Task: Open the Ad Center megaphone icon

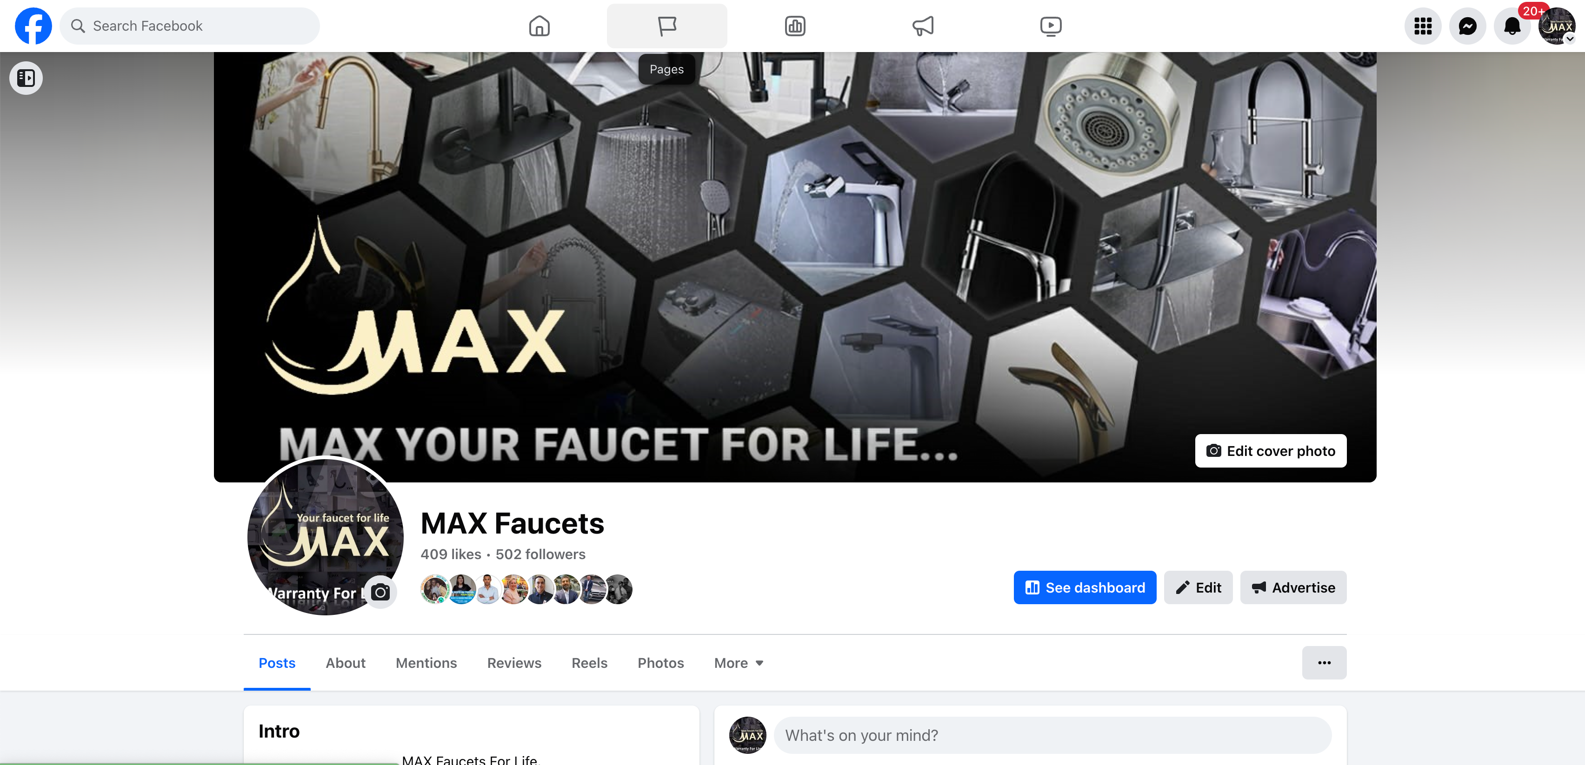Action: [x=923, y=26]
